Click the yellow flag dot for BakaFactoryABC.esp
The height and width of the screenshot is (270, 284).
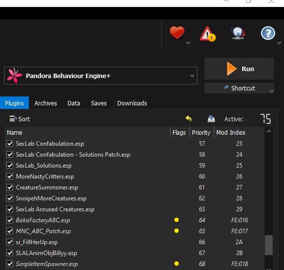(x=177, y=220)
